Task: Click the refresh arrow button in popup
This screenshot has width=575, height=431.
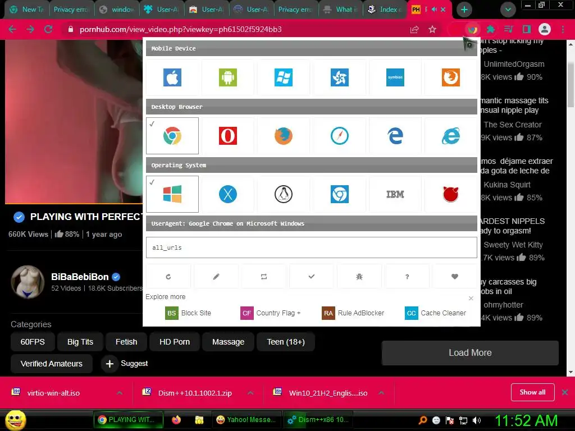Action: pos(168,276)
